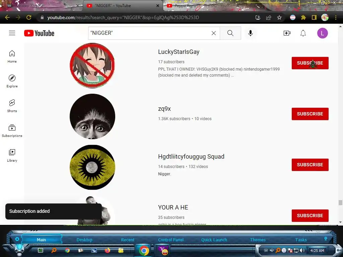This screenshot has height=257, width=343.
Task: Reload the page with the refresh icon
Action: pyautogui.click(x=29, y=17)
